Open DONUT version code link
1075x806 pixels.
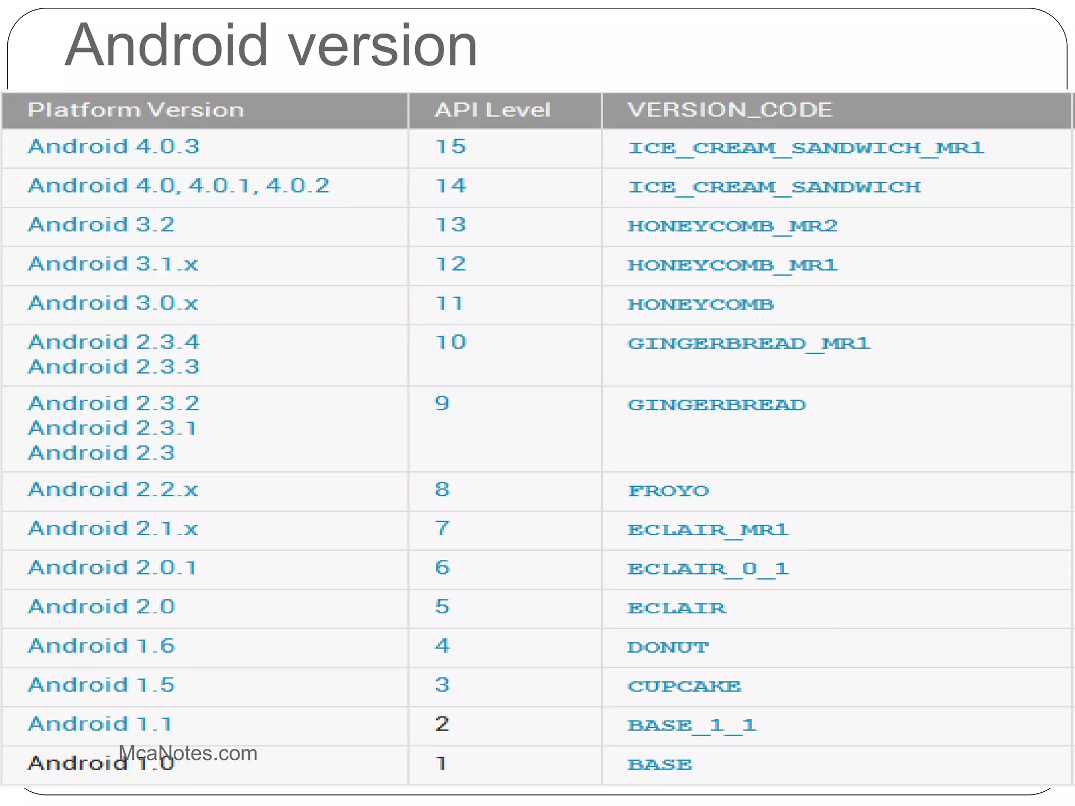tap(668, 648)
